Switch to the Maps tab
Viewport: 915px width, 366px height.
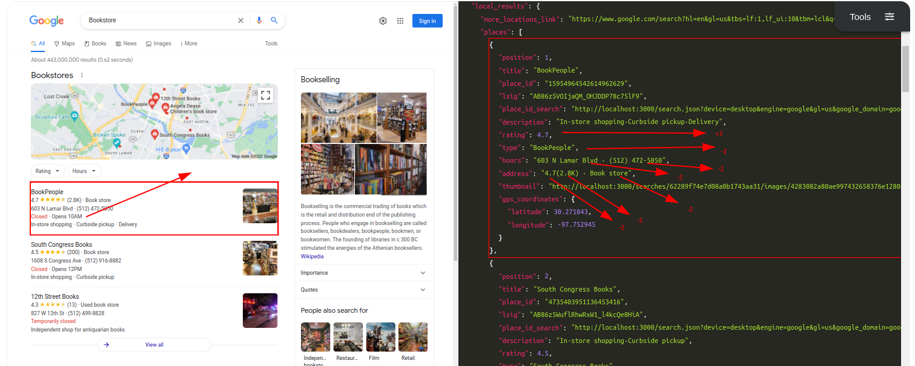pyautogui.click(x=64, y=44)
